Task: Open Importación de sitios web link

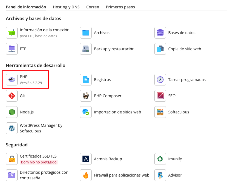Action: [117, 112]
